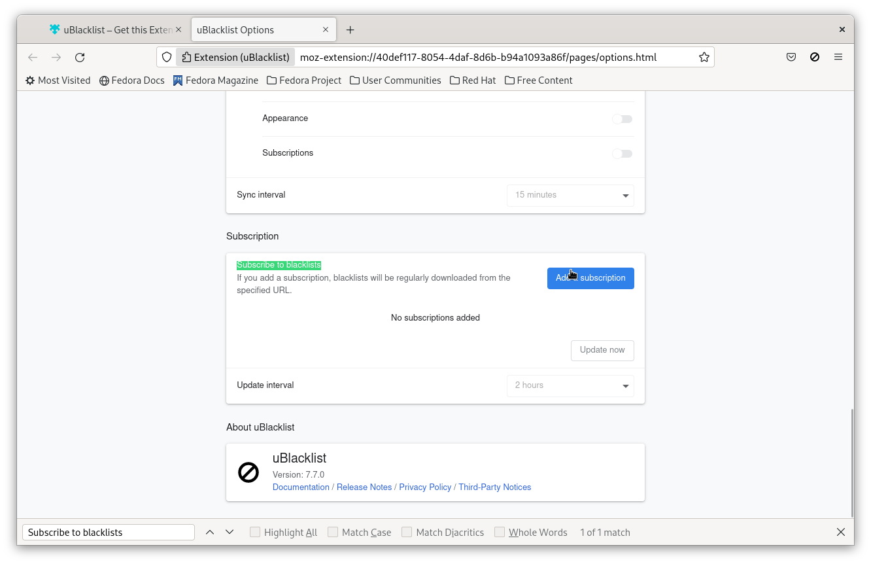The height and width of the screenshot is (564, 871).
Task: Toggle the Subscriptions sync switch
Action: click(623, 154)
